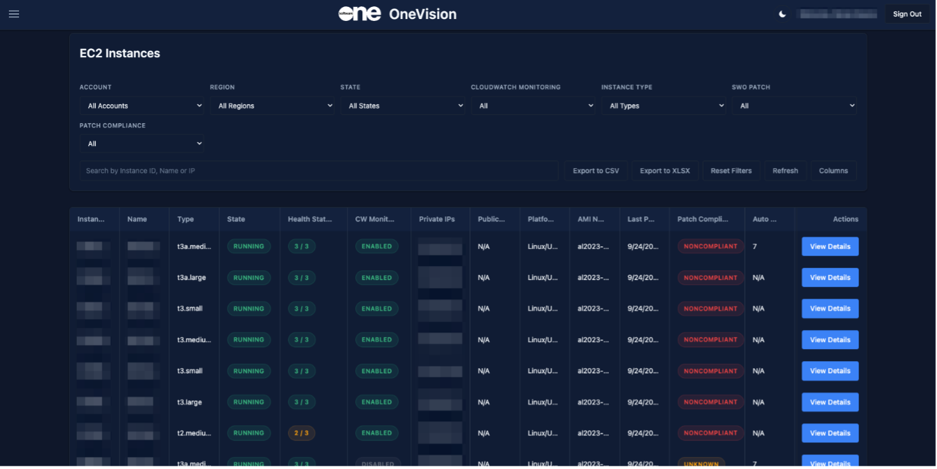Expand the SWO Patch dropdown
This screenshot has height=469, width=937.
(x=794, y=106)
